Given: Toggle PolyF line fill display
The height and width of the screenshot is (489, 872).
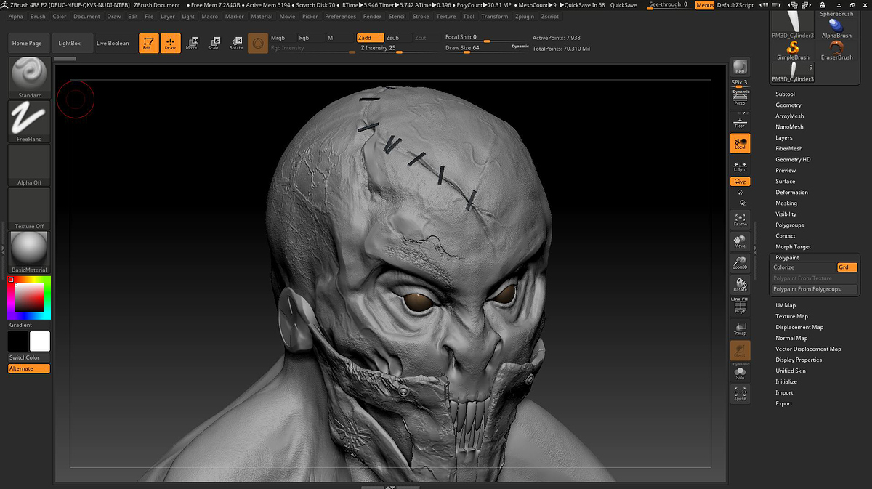Looking at the screenshot, I should pyautogui.click(x=740, y=307).
